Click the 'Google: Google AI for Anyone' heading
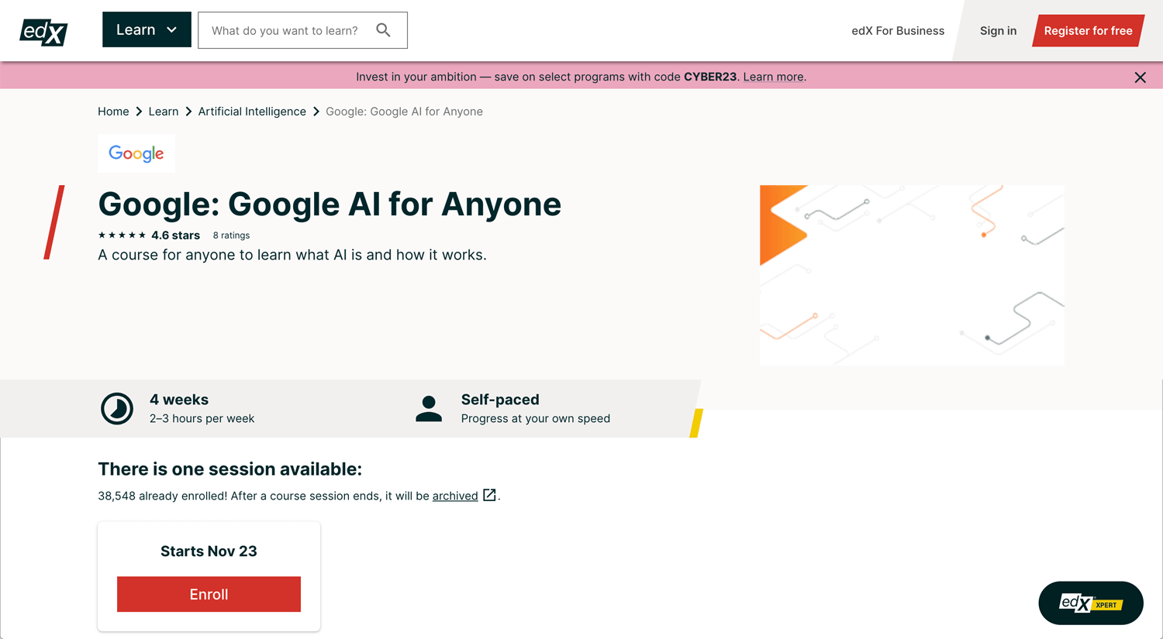This screenshot has width=1163, height=639. tap(330, 204)
